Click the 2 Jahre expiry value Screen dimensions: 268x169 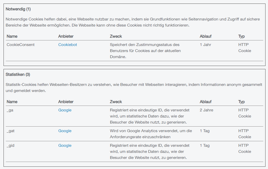pyautogui.click(x=207, y=110)
